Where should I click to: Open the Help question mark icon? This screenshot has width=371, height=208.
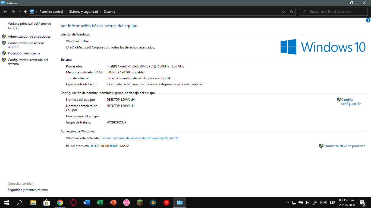click(368, 20)
